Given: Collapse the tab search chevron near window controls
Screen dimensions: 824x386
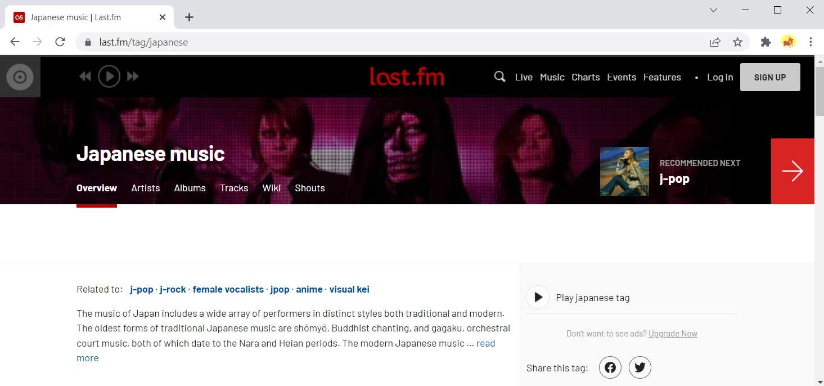Looking at the screenshot, I should point(713,10).
